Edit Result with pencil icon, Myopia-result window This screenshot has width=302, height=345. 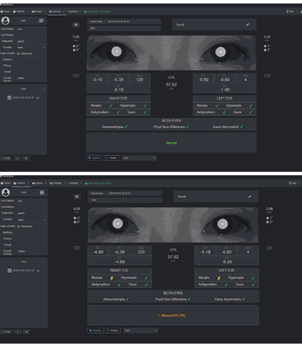pyautogui.click(x=250, y=197)
